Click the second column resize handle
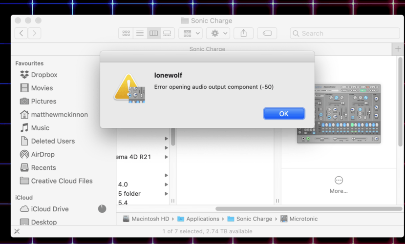The width and height of the screenshot is (405, 244). pos(277,201)
